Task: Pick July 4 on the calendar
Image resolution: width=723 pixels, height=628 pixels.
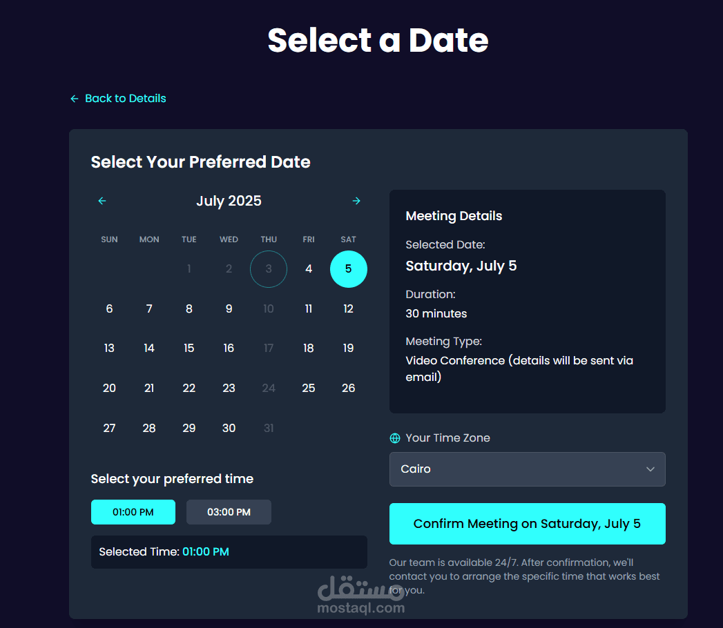Action: point(309,269)
